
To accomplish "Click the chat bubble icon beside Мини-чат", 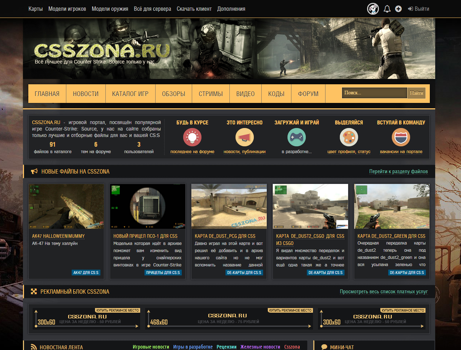I will coord(324,347).
